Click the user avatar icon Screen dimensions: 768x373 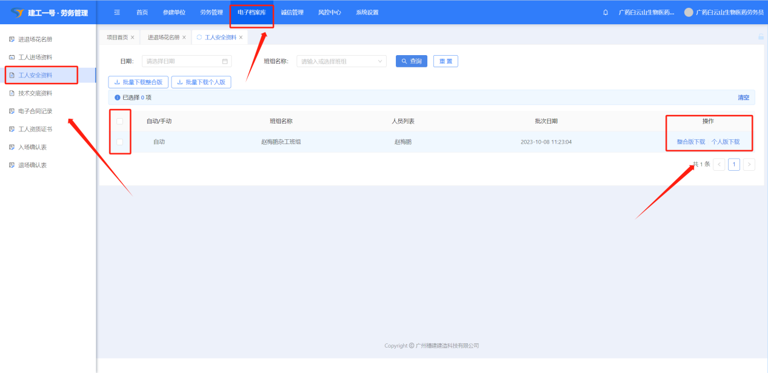click(689, 13)
